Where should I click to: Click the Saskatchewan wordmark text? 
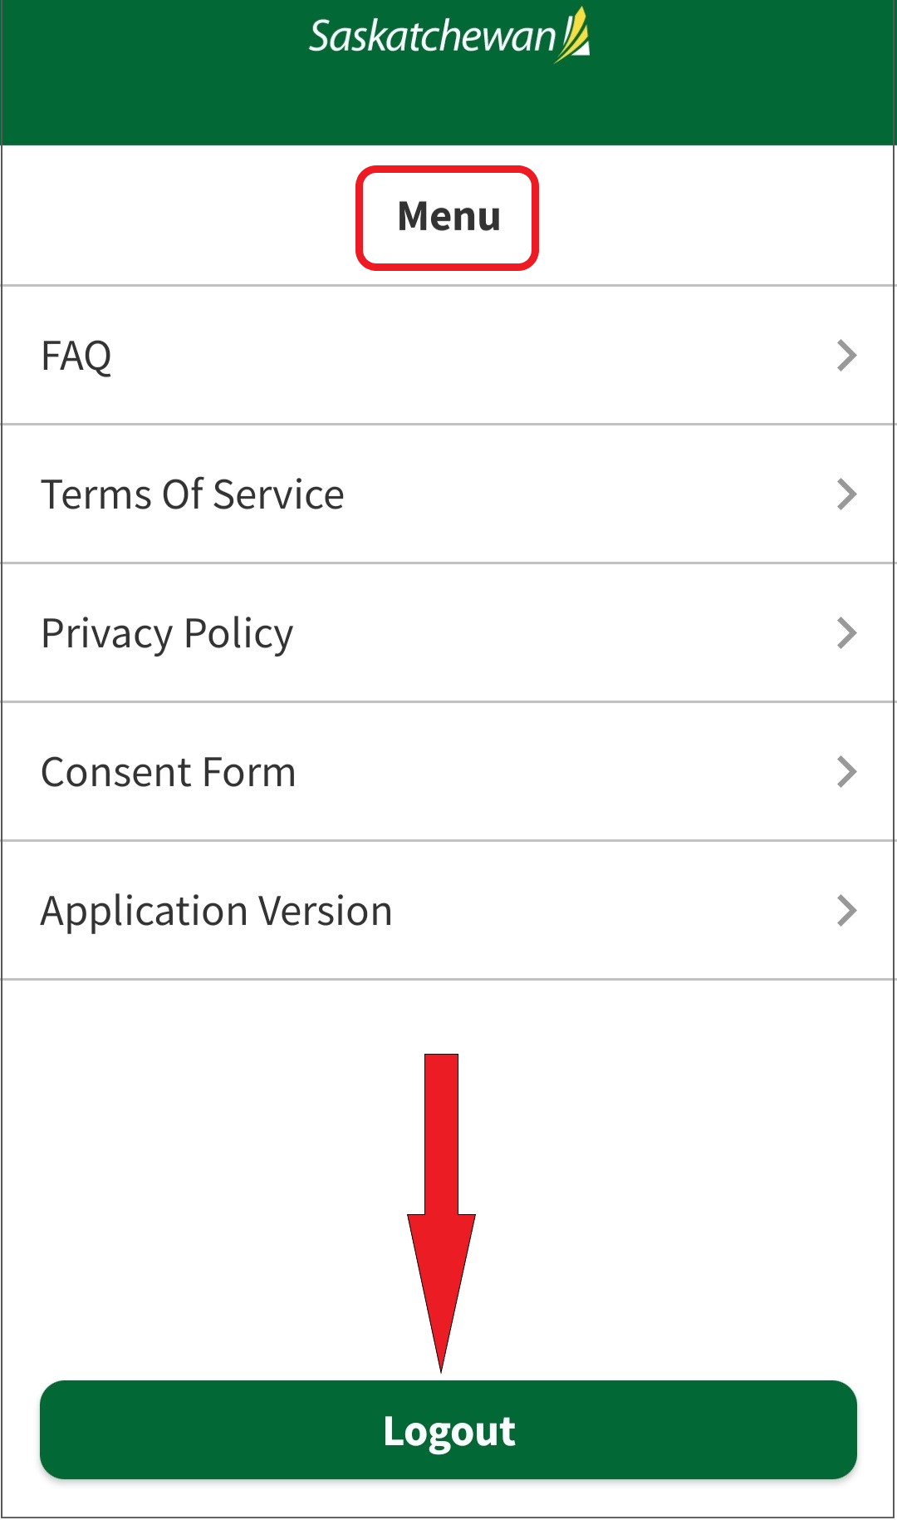point(432,37)
